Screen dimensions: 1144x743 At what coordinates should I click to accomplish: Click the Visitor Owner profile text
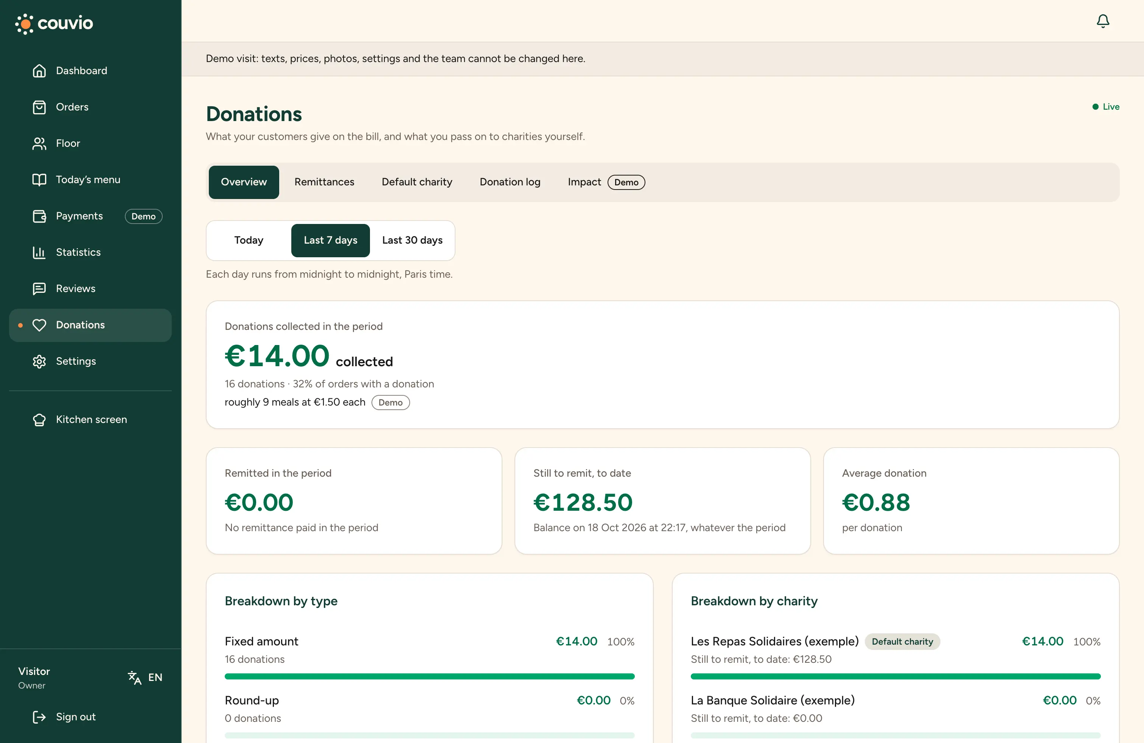[34, 678]
